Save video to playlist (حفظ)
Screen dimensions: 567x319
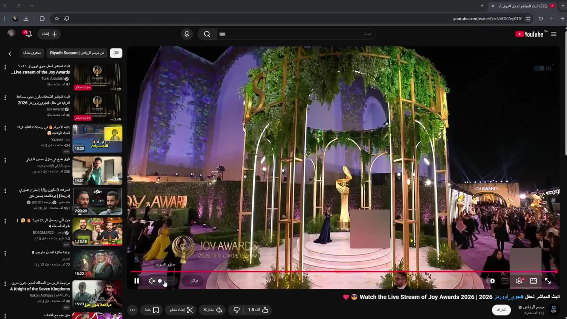pyautogui.click(x=152, y=310)
